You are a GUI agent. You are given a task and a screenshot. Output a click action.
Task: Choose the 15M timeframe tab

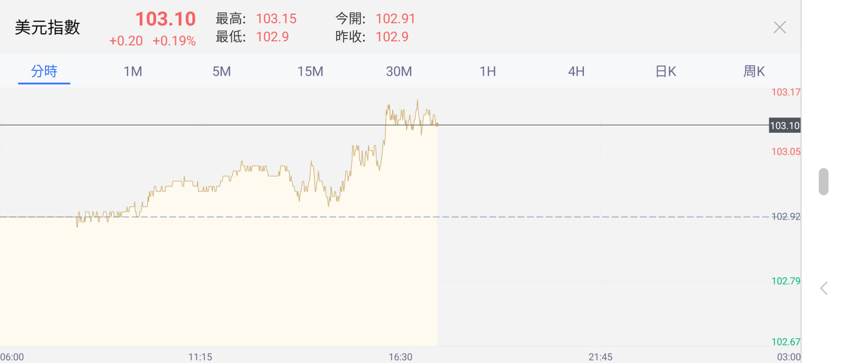tap(310, 71)
